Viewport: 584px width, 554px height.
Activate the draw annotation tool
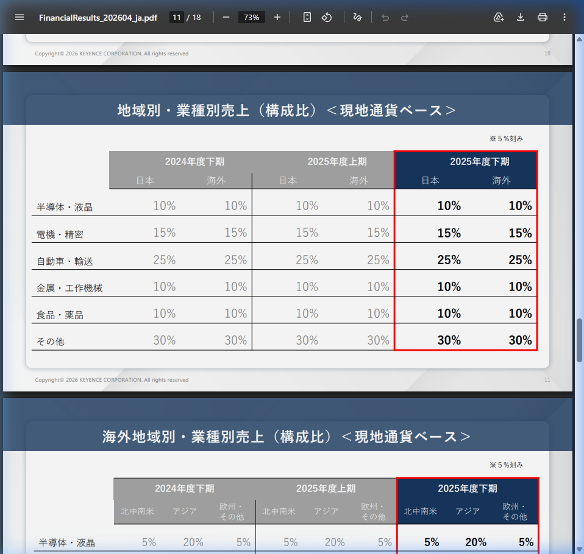click(x=358, y=17)
